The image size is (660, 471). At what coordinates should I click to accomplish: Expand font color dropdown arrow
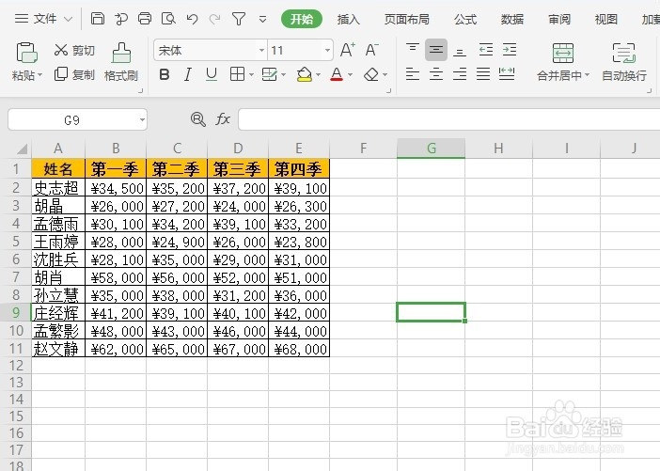350,75
